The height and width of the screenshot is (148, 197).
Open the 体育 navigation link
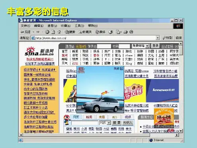point(75,55)
